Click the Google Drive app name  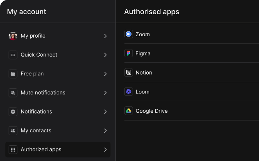[151, 111]
